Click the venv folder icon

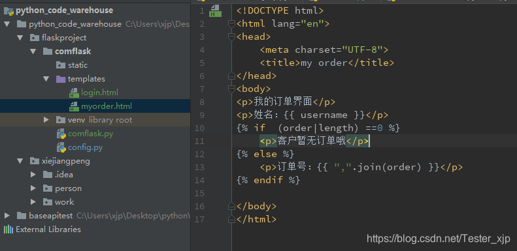pyautogui.click(x=61, y=120)
